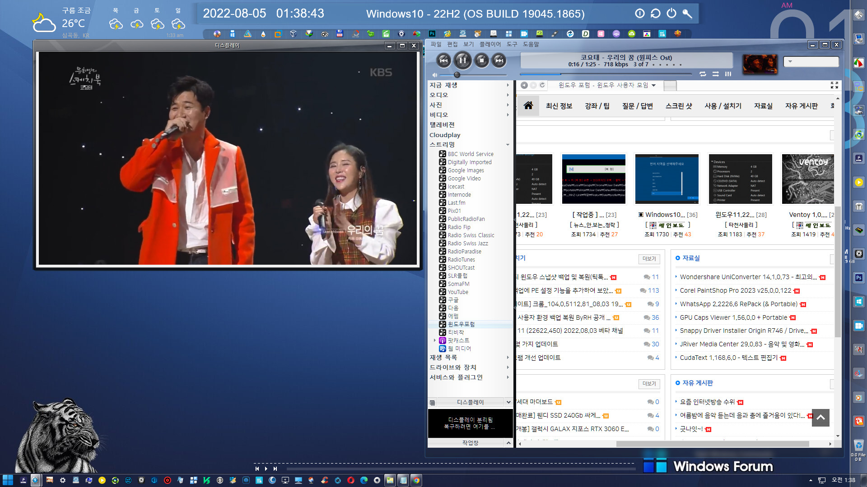Select BBC World Service stream
Viewport: 867px width, 487px height.
click(471, 154)
